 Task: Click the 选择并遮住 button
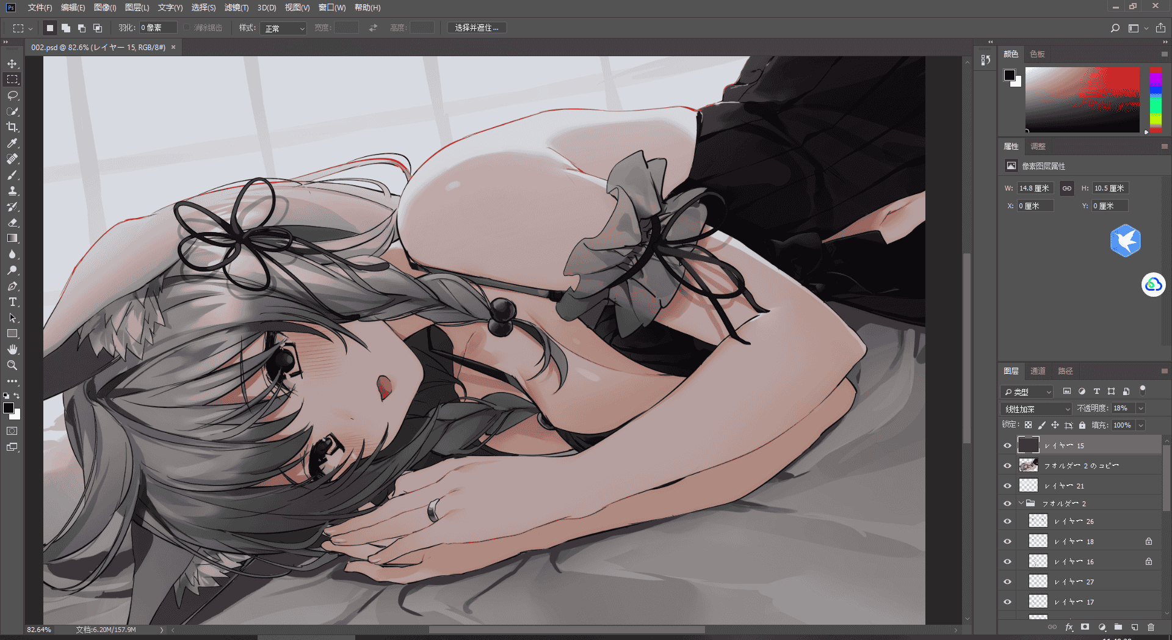pyautogui.click(x=477, y=28)
